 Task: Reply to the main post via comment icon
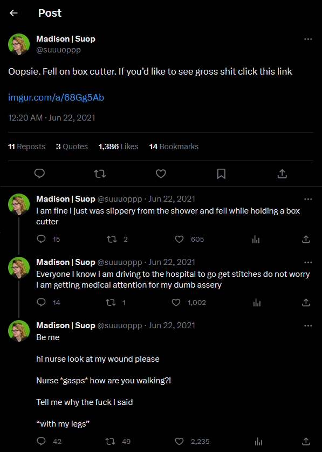40,174
